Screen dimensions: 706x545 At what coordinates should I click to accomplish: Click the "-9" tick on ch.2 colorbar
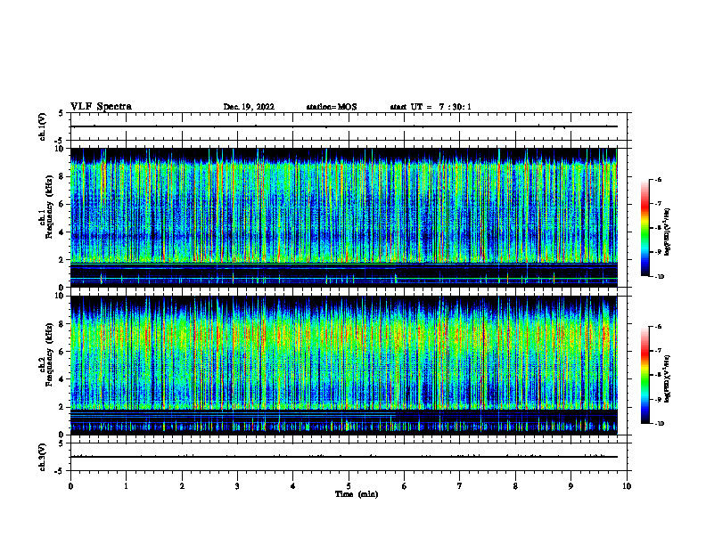pyautogui.click(x=658, y=399)
